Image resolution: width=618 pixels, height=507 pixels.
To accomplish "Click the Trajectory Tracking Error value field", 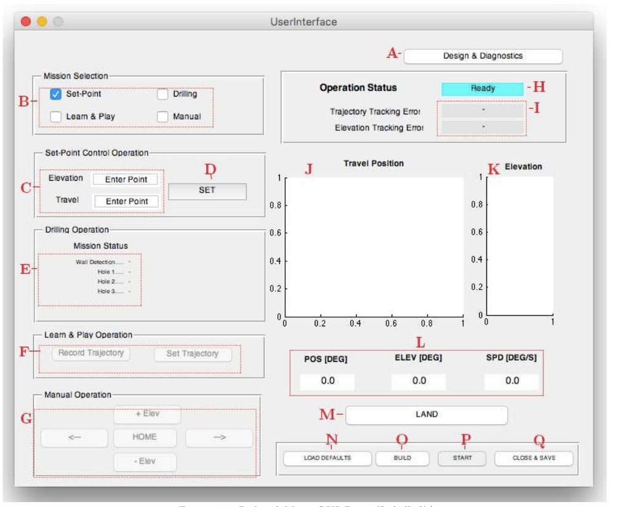I will click(483, 110).
